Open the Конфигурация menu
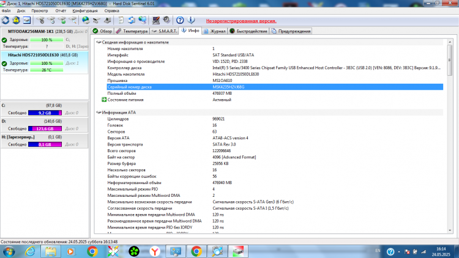Viewport: 459px width, 258px height. coord(85,11)
